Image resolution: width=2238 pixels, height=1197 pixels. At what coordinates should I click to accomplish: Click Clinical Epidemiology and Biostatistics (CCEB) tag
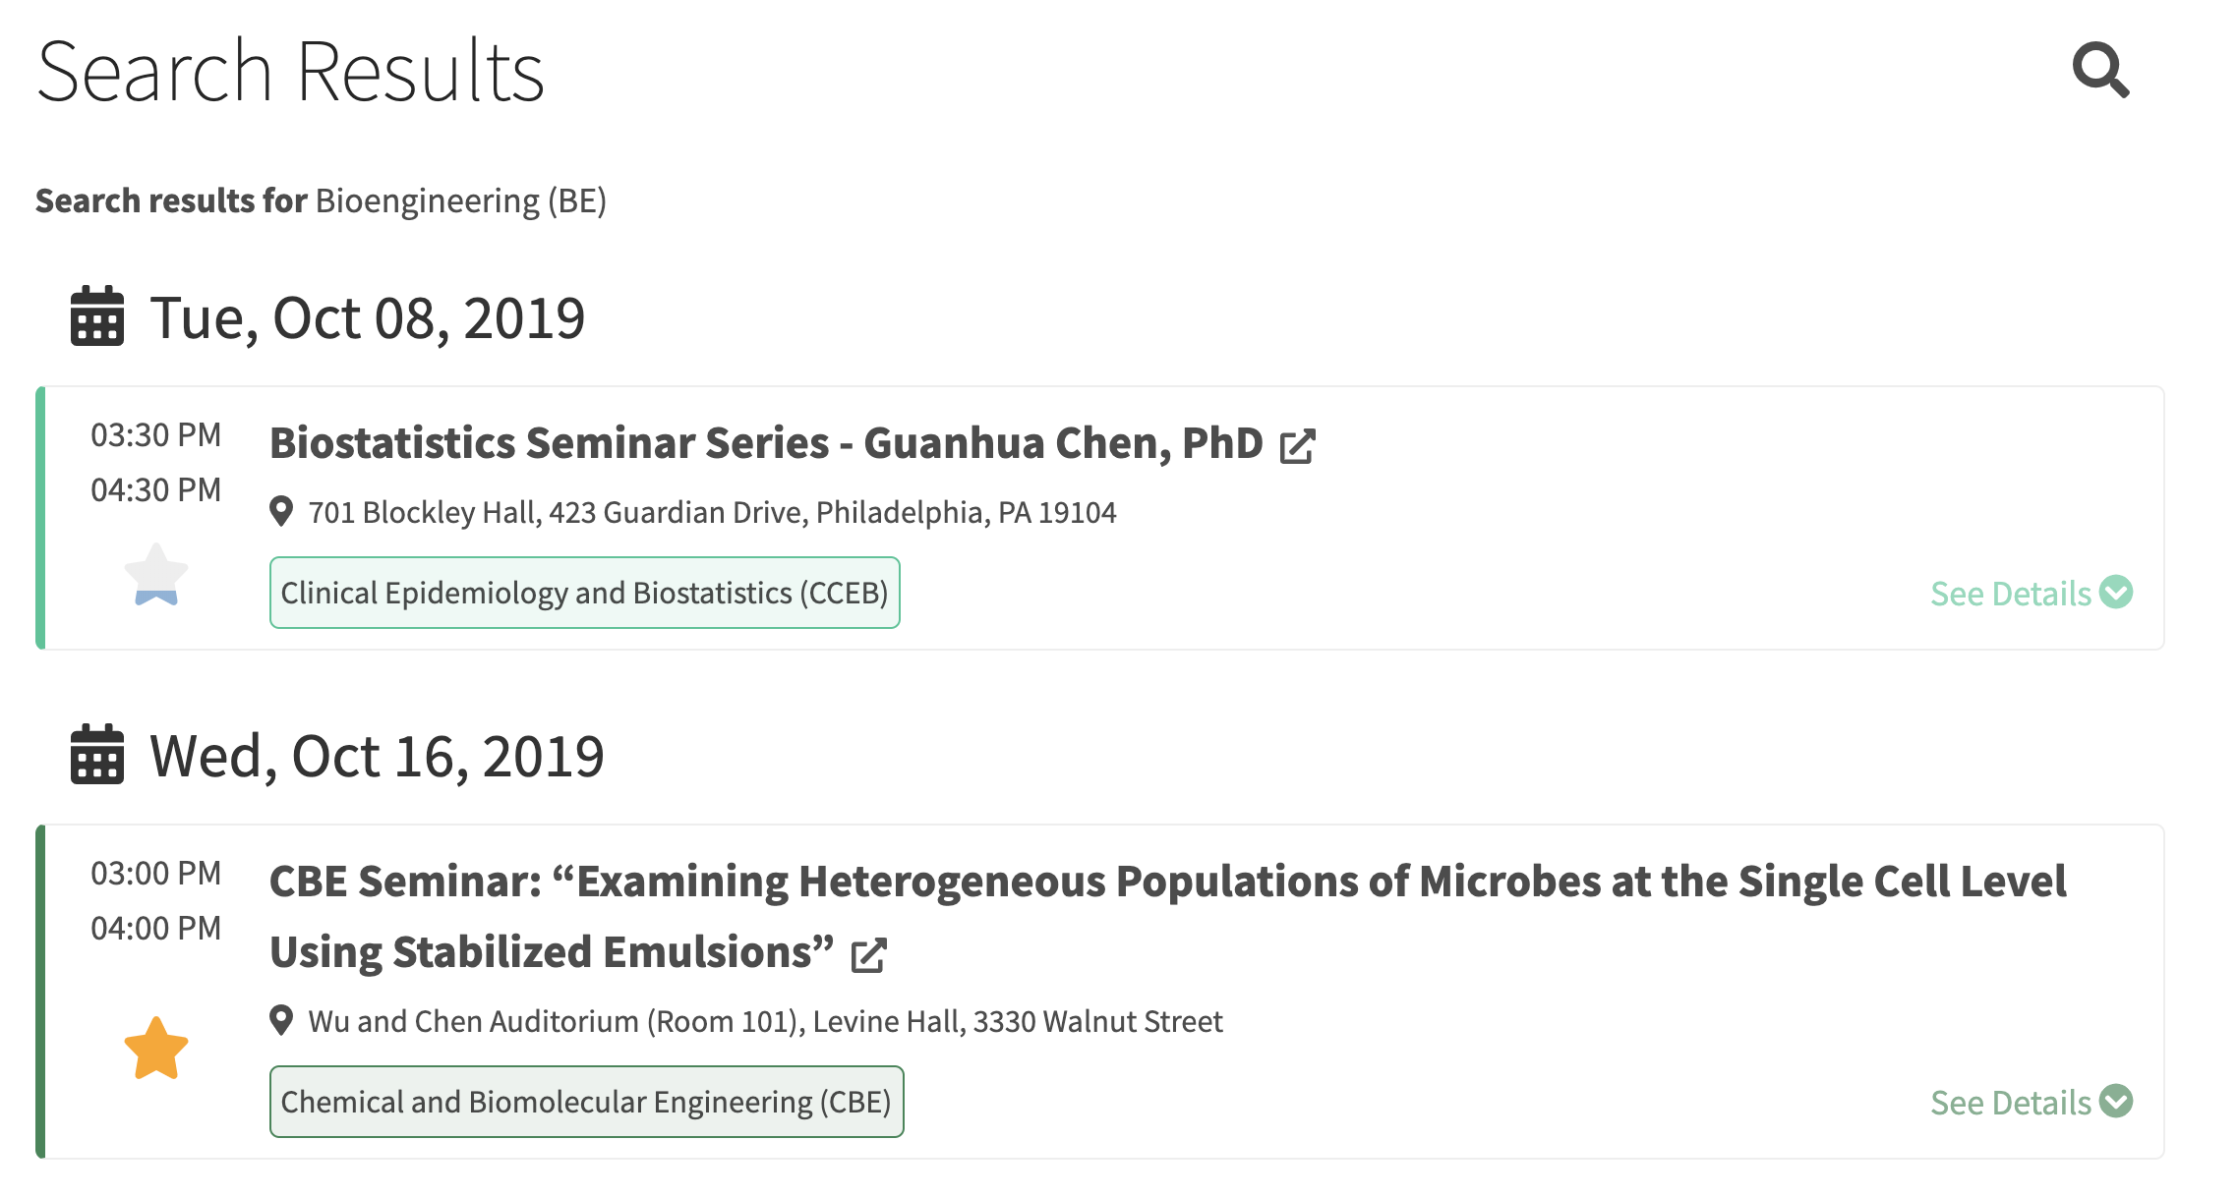tap(584, 594)
